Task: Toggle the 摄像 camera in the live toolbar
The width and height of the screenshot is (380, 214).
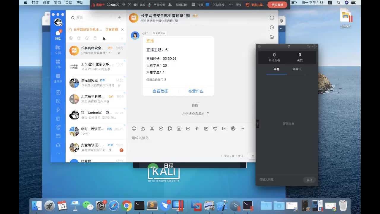Action: coord(140,5)
